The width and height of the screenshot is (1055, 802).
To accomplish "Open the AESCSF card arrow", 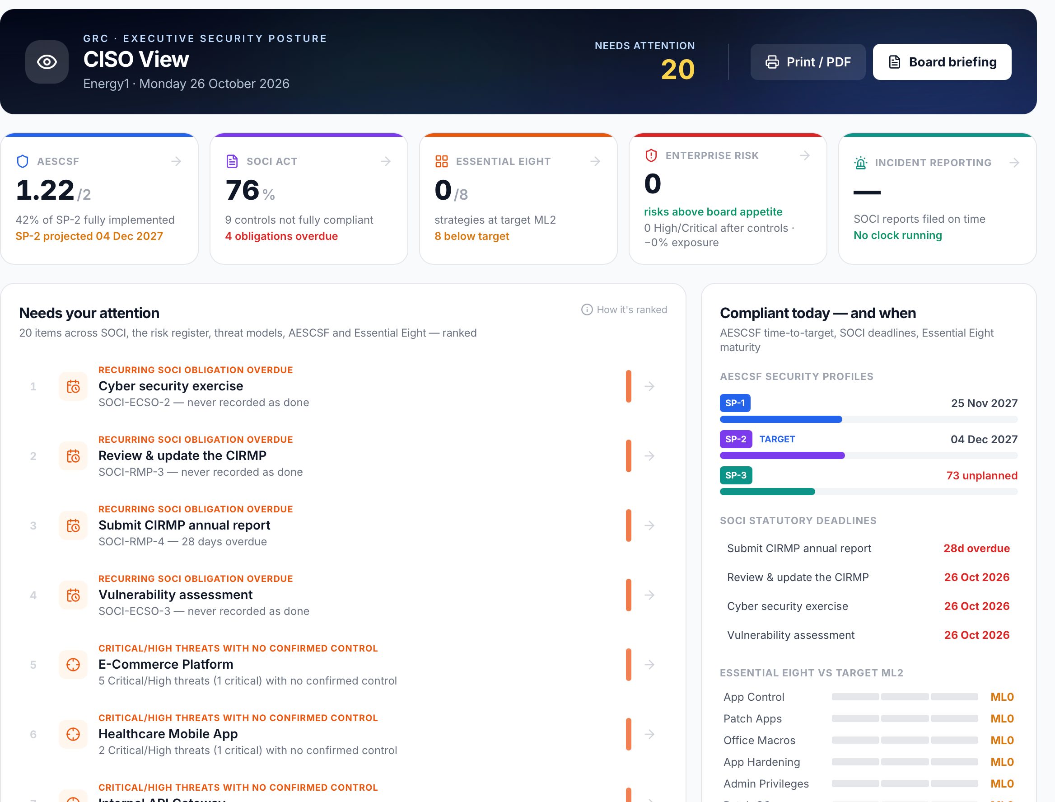I will click(177, 161).
